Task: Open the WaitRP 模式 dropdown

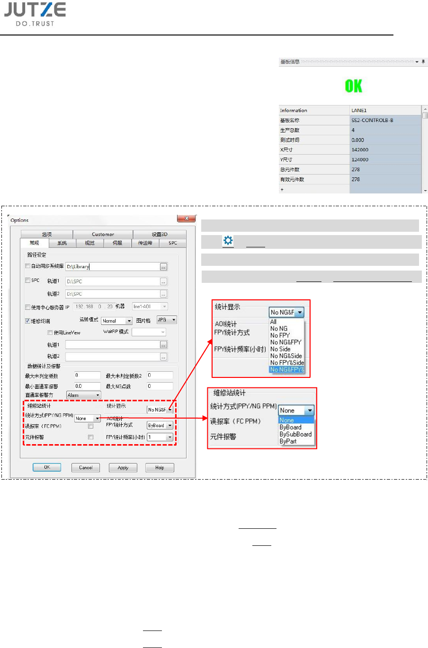Action: point(149,332)
